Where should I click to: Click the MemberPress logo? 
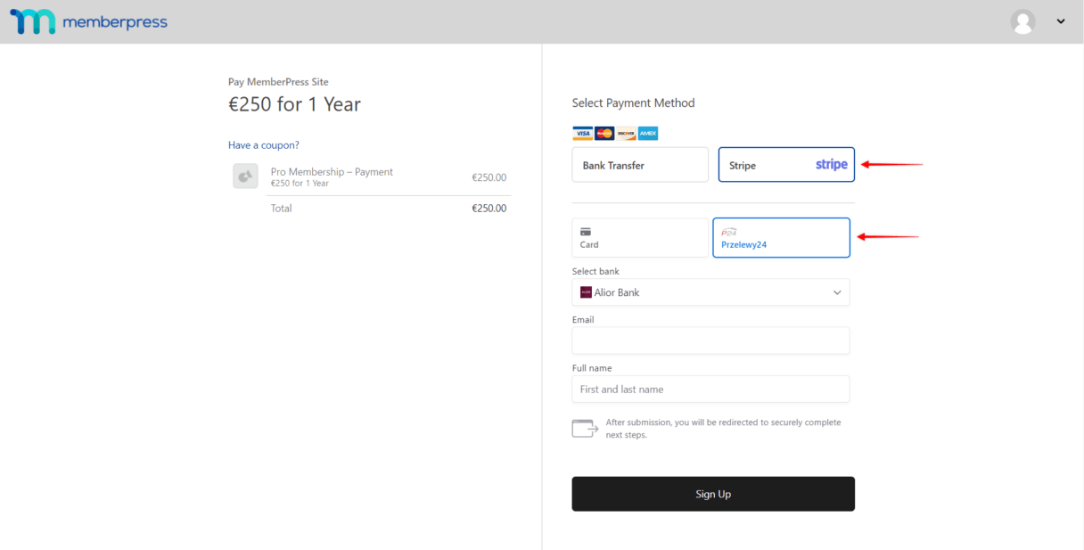coord(88,22)
